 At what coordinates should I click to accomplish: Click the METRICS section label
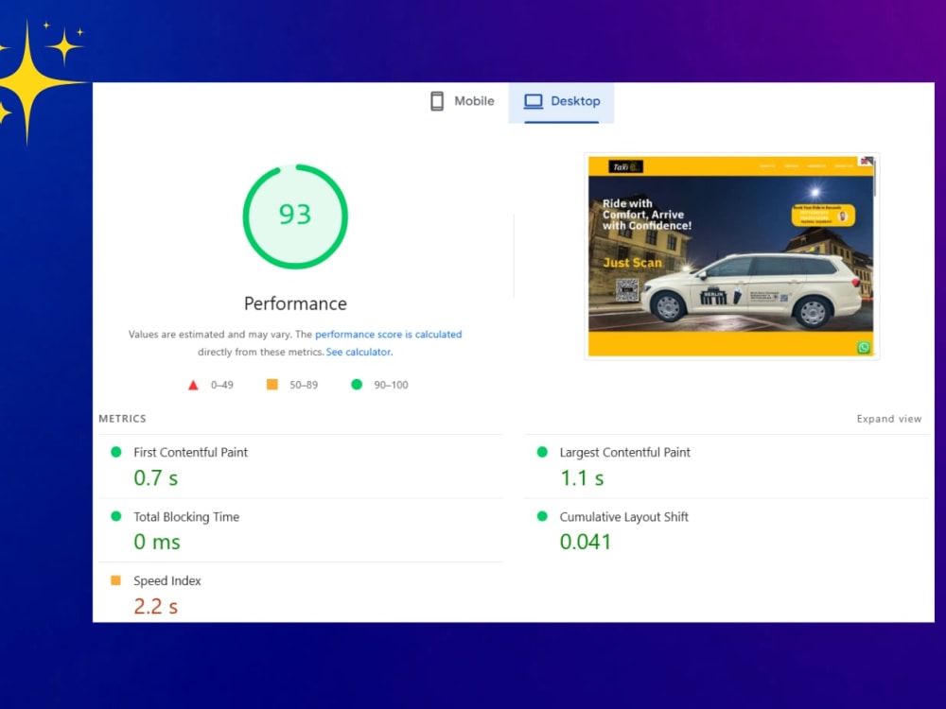pyautogui.click(x=122, y=419)
